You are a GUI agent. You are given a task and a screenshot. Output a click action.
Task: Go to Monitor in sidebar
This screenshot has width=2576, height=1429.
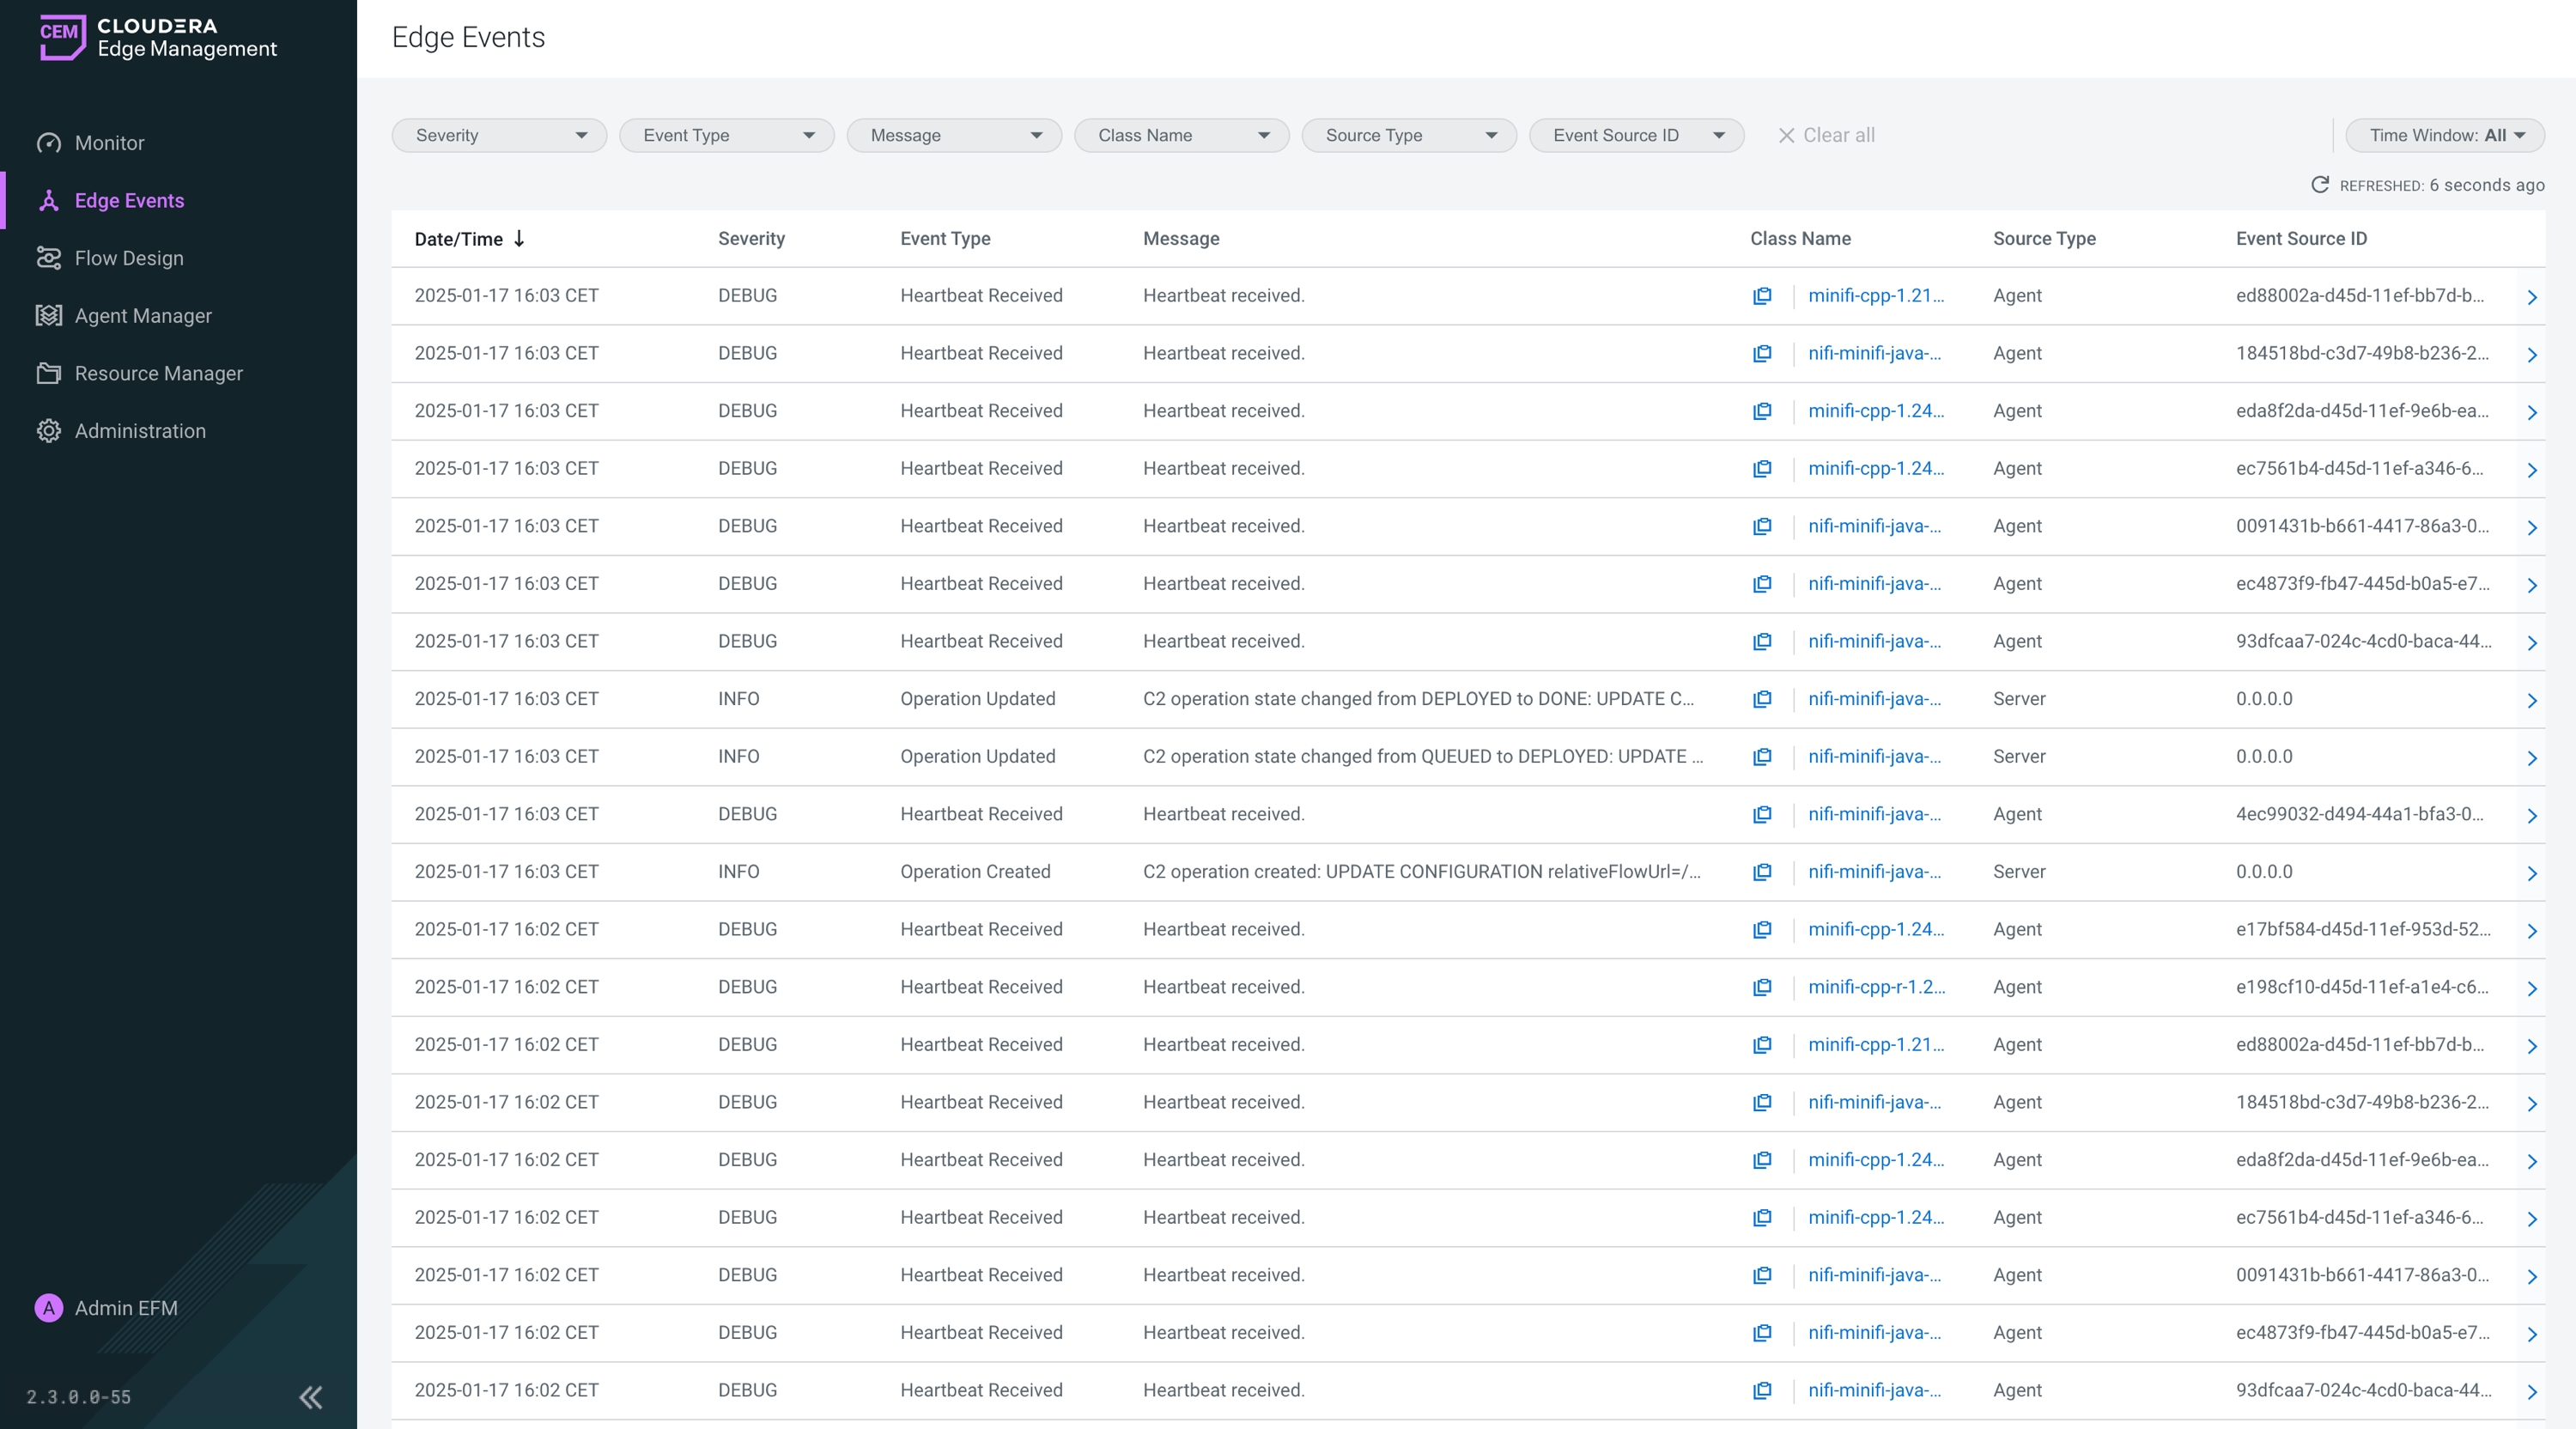[x=109, y=143]
